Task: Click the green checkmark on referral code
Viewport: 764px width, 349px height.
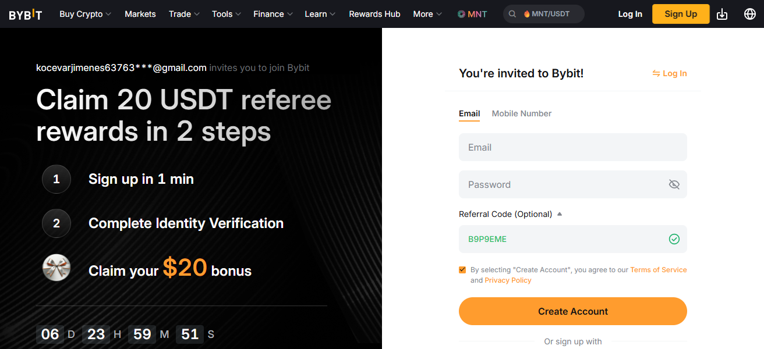Action: 674,238
